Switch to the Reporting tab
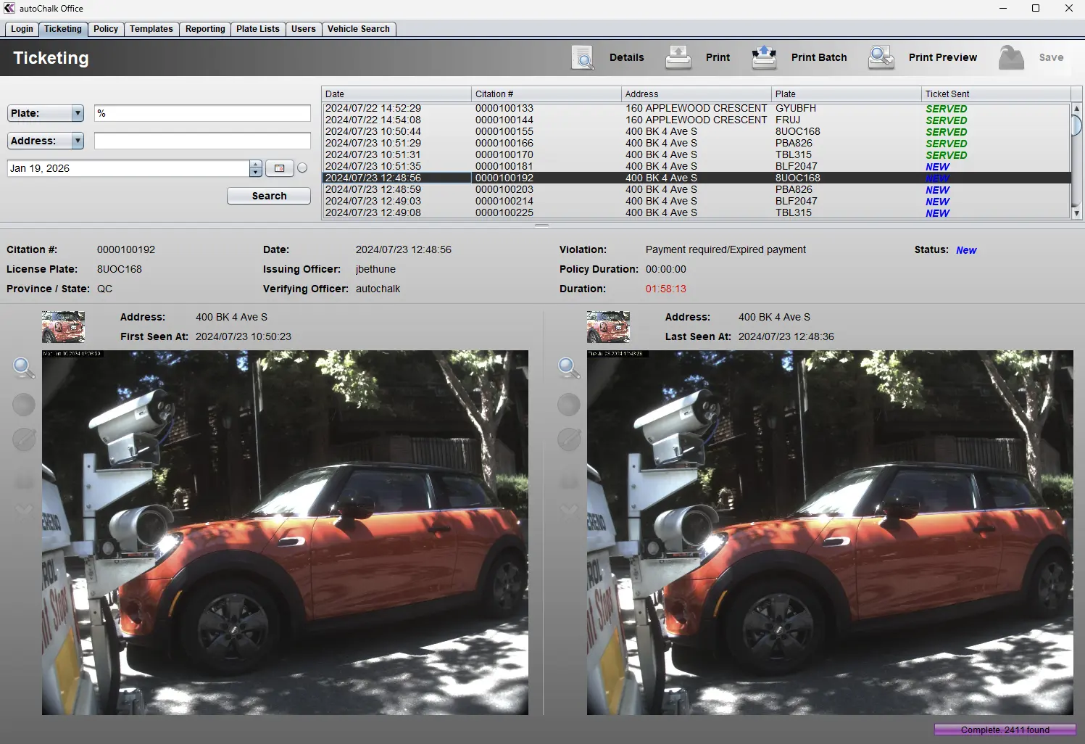The image size is (1085, 744). [205, 29]
